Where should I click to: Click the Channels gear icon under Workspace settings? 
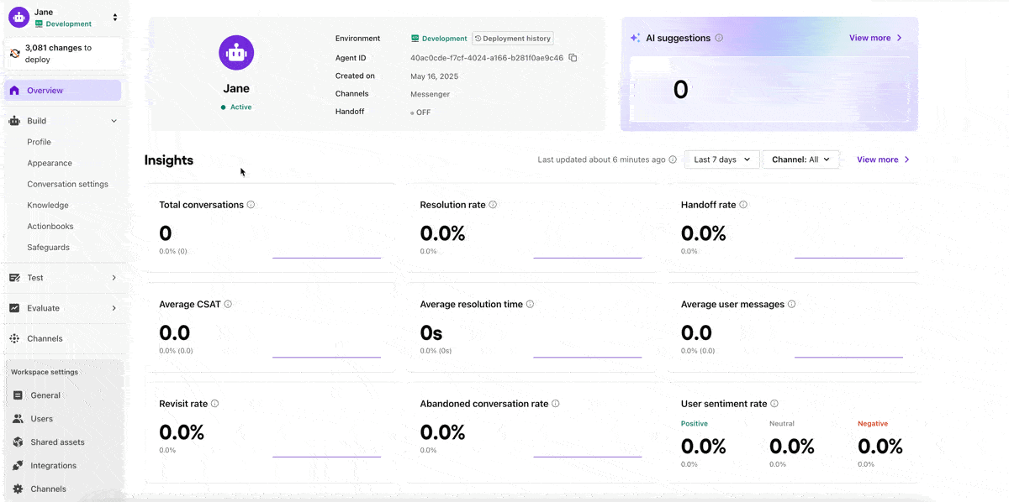[x=18, y=489]
